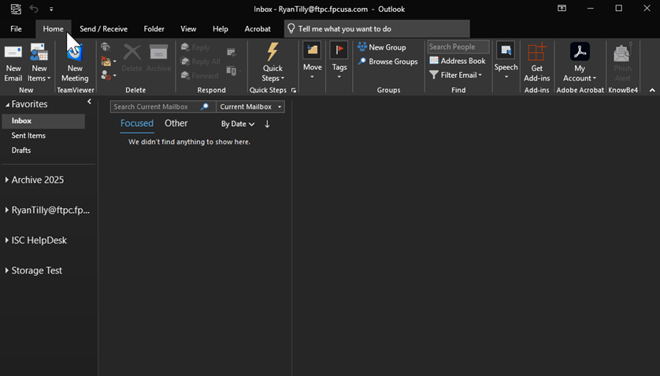Viewport: 660px width, 376px height.
Task: Expand the RyanTilly@ftpc mailbox
Action: pyautogui.click(x=7, y=210)
